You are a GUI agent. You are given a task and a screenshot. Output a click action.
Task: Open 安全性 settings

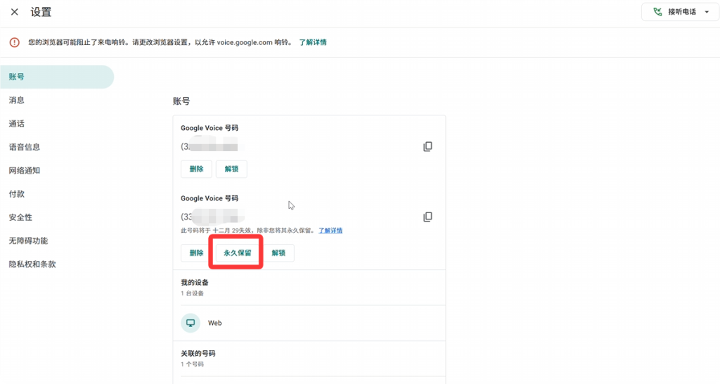click(x=20, y=217)
